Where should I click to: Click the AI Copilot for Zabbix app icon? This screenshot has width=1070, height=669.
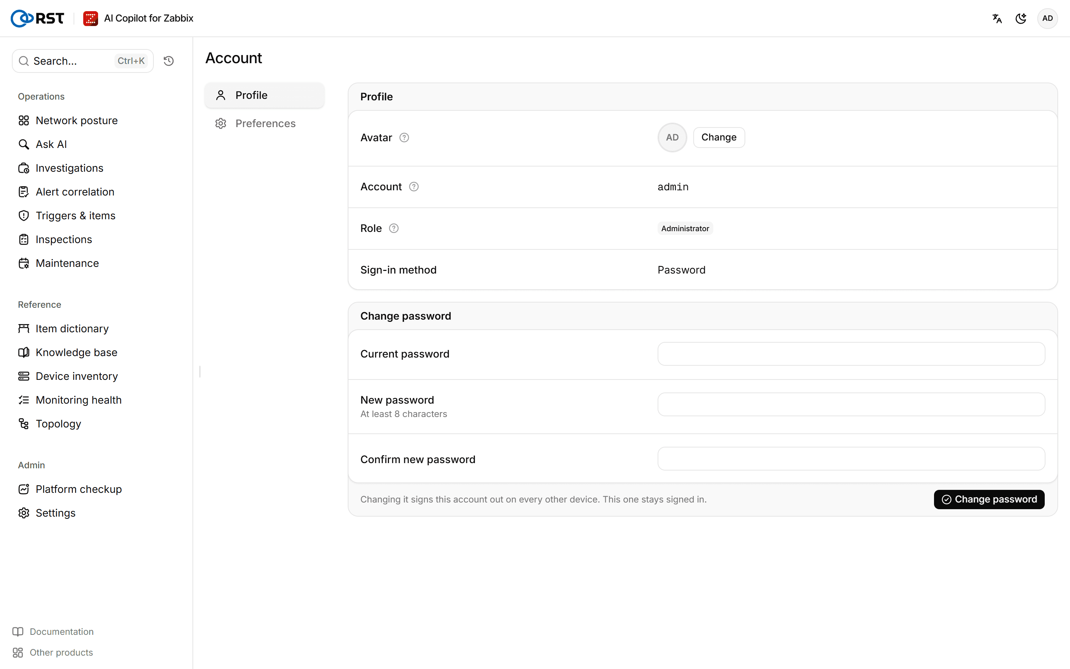coord(91,18)
